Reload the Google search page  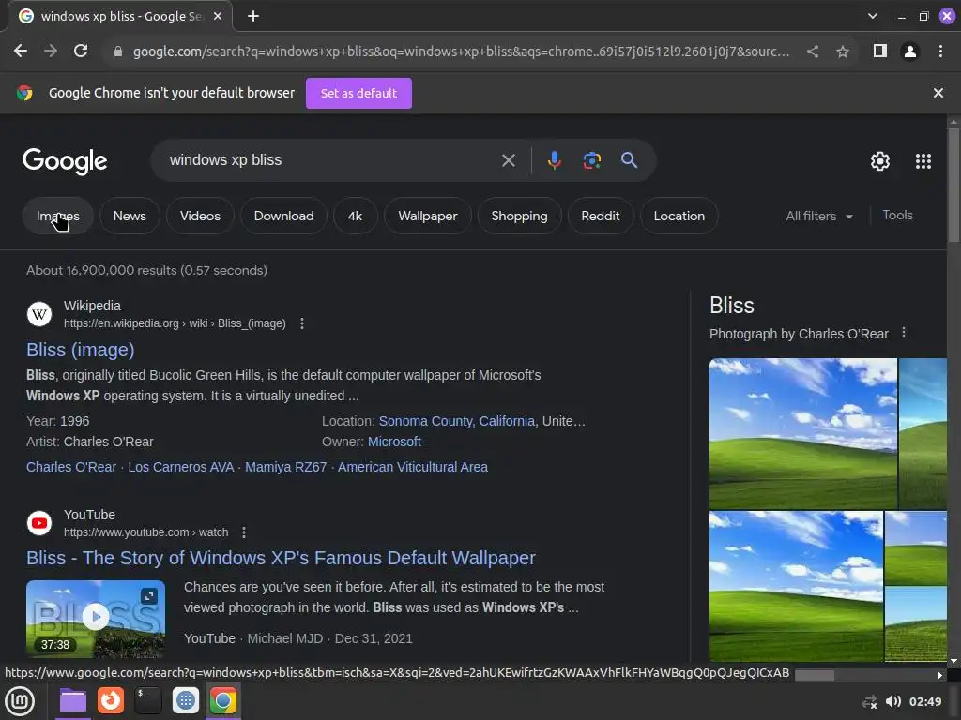81,52
